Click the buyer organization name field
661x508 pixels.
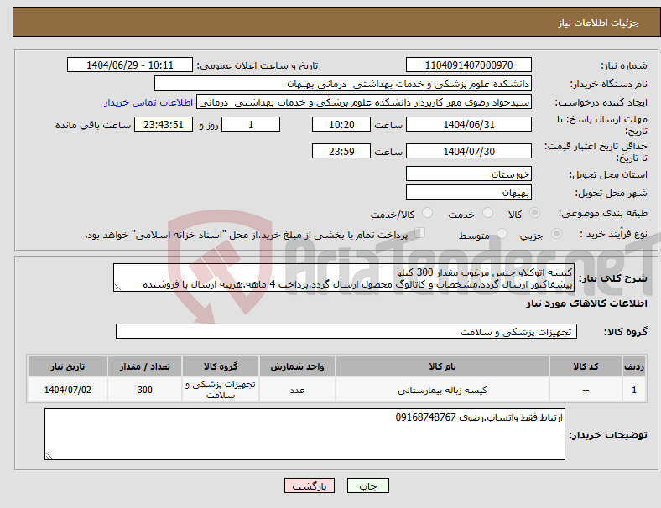pyautogui.click(x=343, y=83)
